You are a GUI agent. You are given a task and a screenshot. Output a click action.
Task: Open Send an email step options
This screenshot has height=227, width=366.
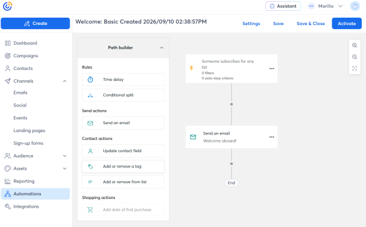point(272,137)
